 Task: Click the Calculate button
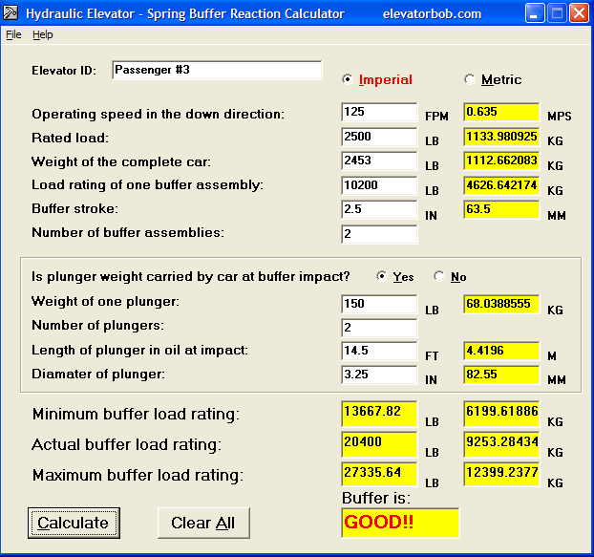point(74,523)
